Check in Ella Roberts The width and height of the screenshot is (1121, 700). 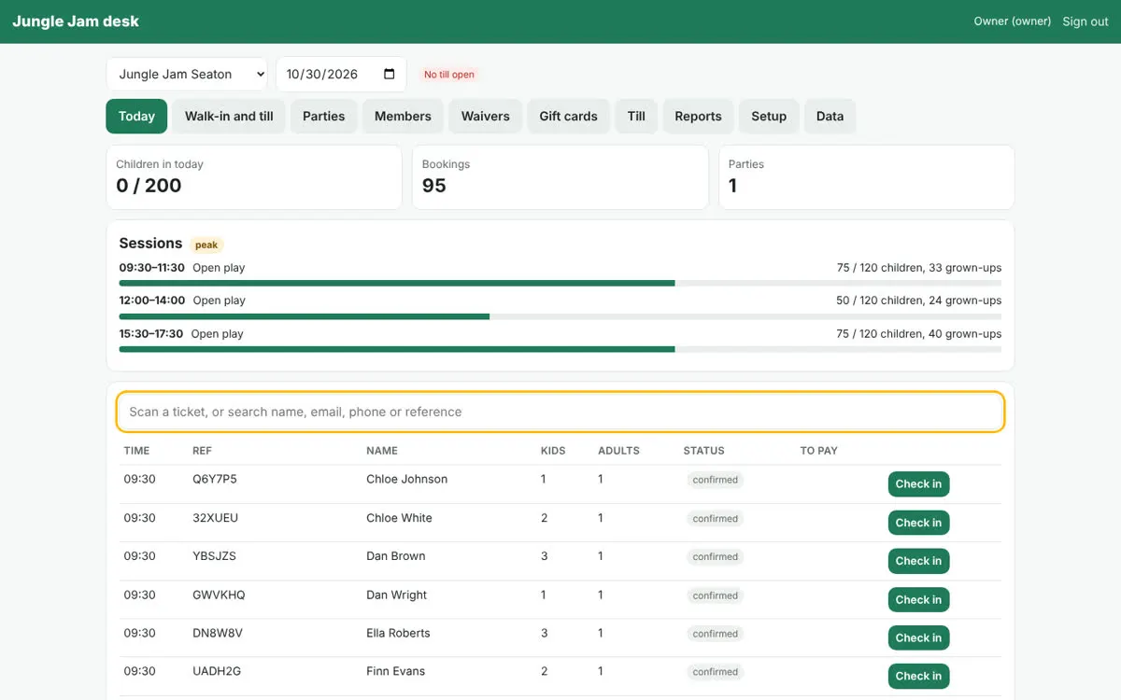click(x=918, y=637)
